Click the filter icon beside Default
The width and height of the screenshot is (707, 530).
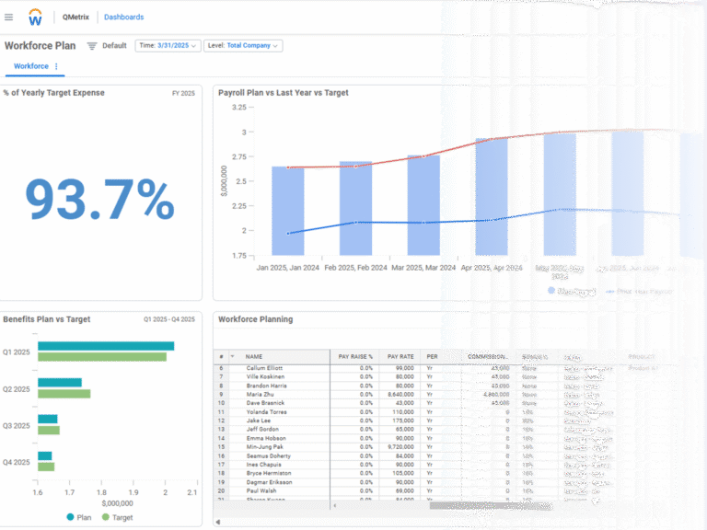point(91,45)
